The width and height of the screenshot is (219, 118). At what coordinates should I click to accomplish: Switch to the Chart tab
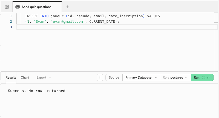25,77
